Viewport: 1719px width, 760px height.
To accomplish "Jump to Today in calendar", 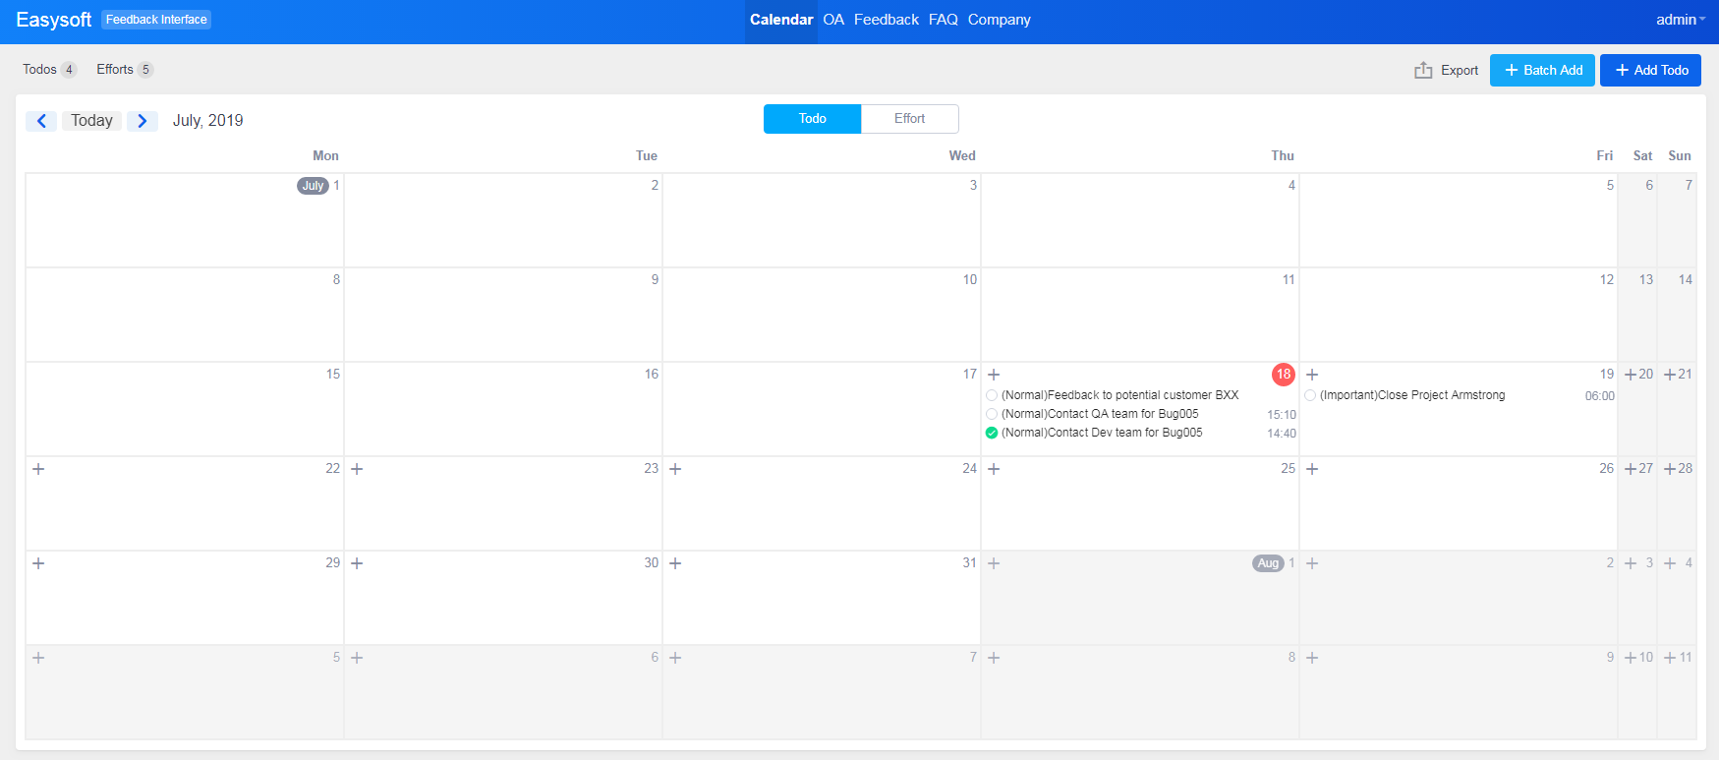I will point(91,121).
